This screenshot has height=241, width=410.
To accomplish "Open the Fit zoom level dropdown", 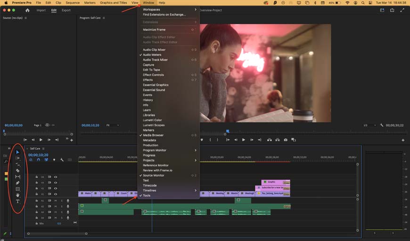I will pyautogui.click(x=112, y=125).
